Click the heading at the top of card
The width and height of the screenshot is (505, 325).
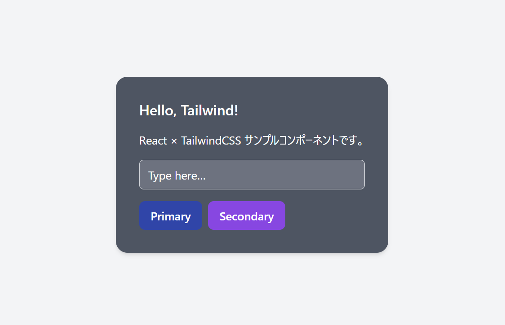pos(189,110)
